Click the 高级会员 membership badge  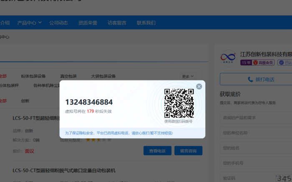click(264, 62)
